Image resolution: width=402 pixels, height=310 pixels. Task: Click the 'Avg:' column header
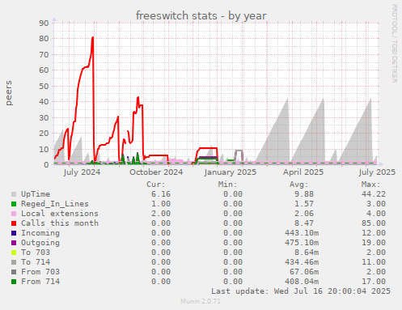point(298,185)
